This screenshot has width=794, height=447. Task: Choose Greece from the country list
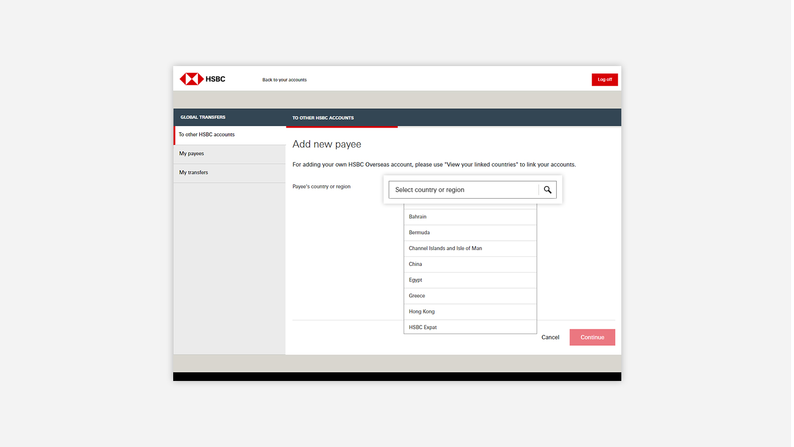tap(470, 297)
